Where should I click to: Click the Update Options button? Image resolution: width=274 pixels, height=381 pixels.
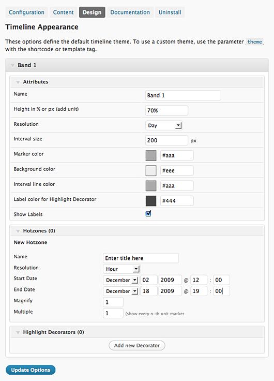(31, 370)
